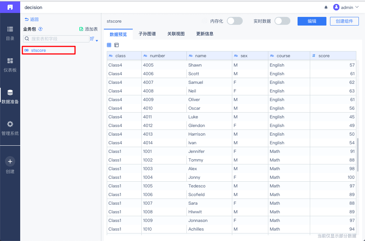Open the 目录 directory sidebar icon
This screenshot has height=241, width=365.
coord(10,29)
